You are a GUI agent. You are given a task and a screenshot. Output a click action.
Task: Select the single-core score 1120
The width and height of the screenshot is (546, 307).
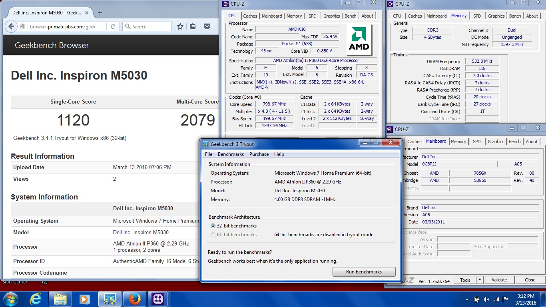click(73, 120)
